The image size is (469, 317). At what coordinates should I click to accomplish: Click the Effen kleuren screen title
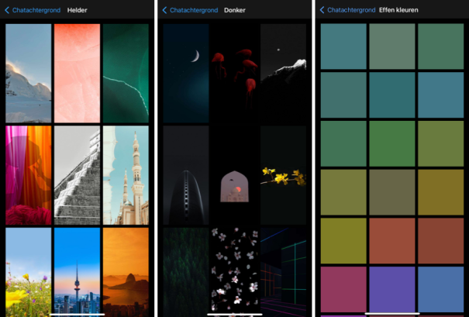[x=398, y=10]
